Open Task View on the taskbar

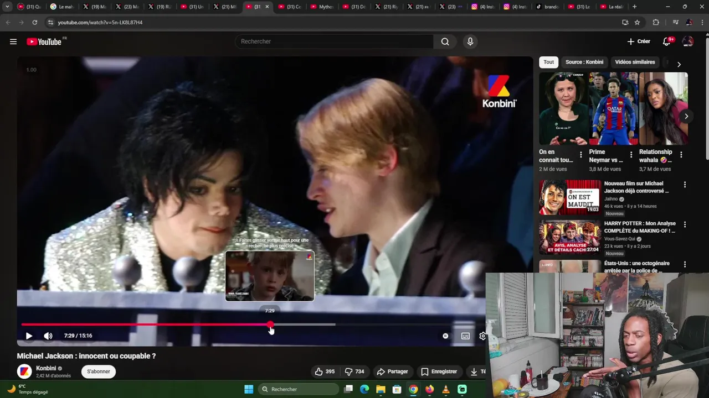pyautogui.click(x=348, y=389)
